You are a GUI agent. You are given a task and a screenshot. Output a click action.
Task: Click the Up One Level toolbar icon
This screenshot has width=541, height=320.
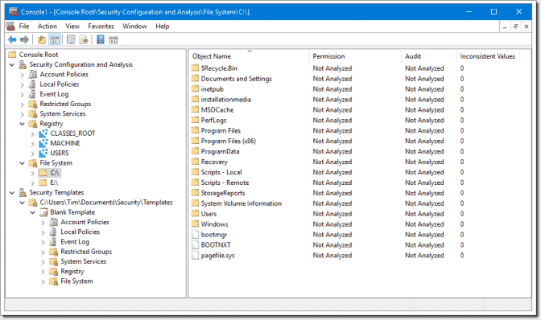click(x=42, y=40)
